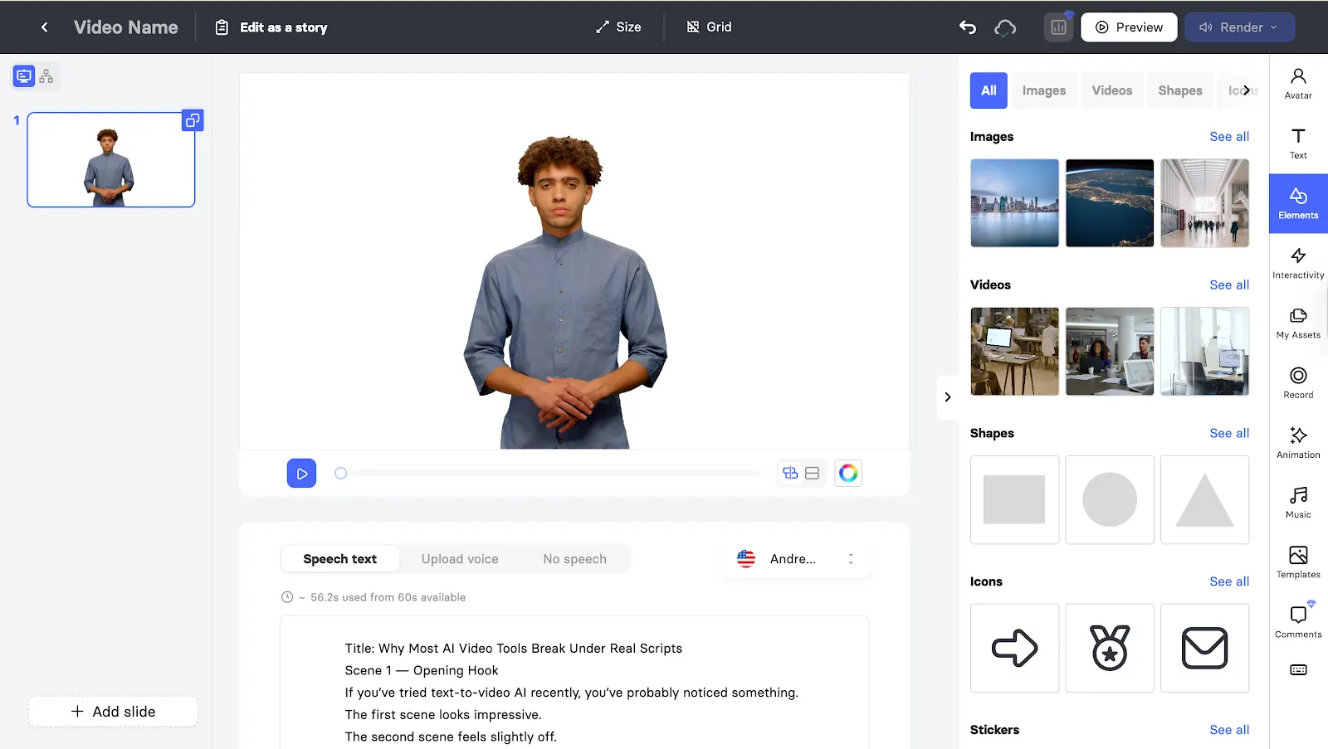Switch to Upload voice mode

click(460, 559)
